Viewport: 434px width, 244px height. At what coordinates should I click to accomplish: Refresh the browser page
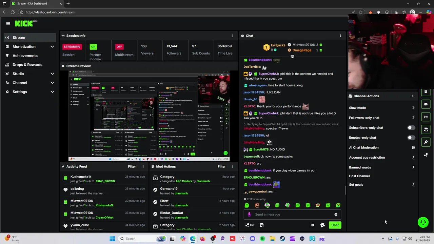tap(13, 12)
